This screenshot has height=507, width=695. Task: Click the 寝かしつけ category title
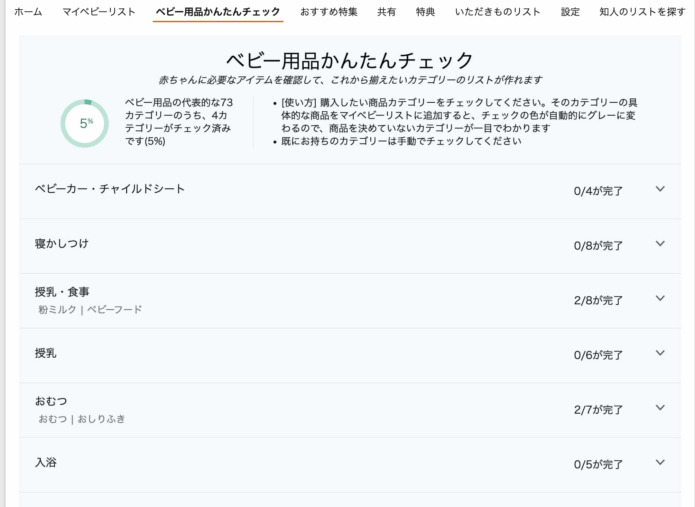tap(62, 244)
